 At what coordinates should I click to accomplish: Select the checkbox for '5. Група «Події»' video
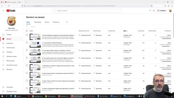(27, 81)
